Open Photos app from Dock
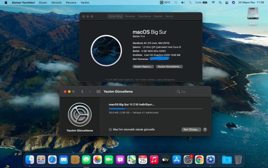The height and width of the screenshot is (168, 268). click(98, 160)
